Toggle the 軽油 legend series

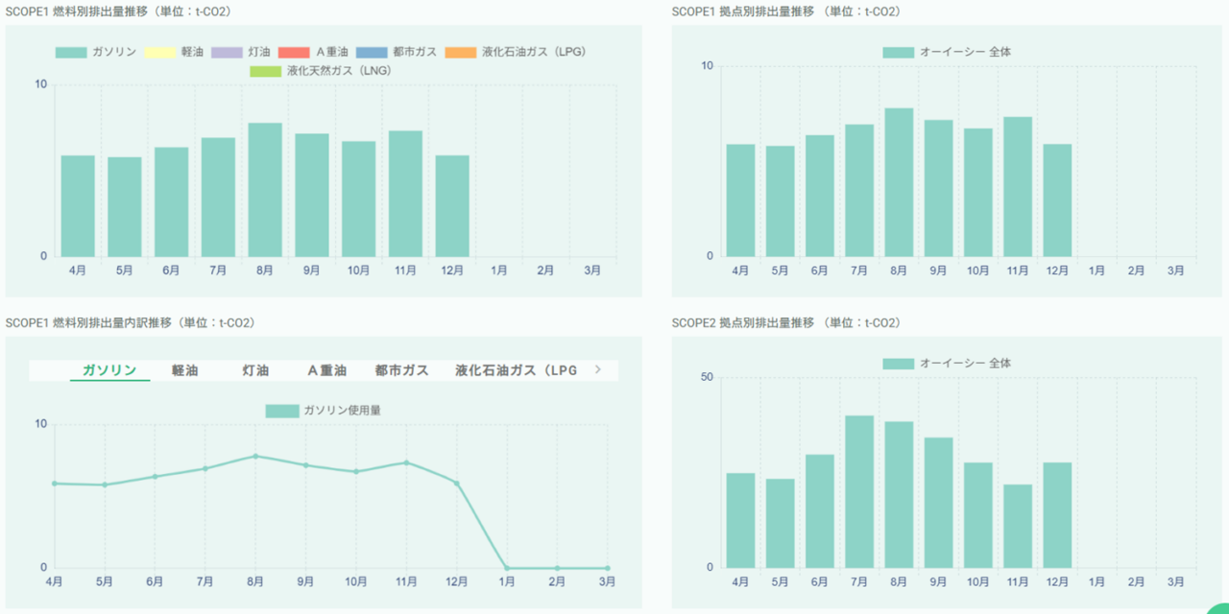(174, 52)
